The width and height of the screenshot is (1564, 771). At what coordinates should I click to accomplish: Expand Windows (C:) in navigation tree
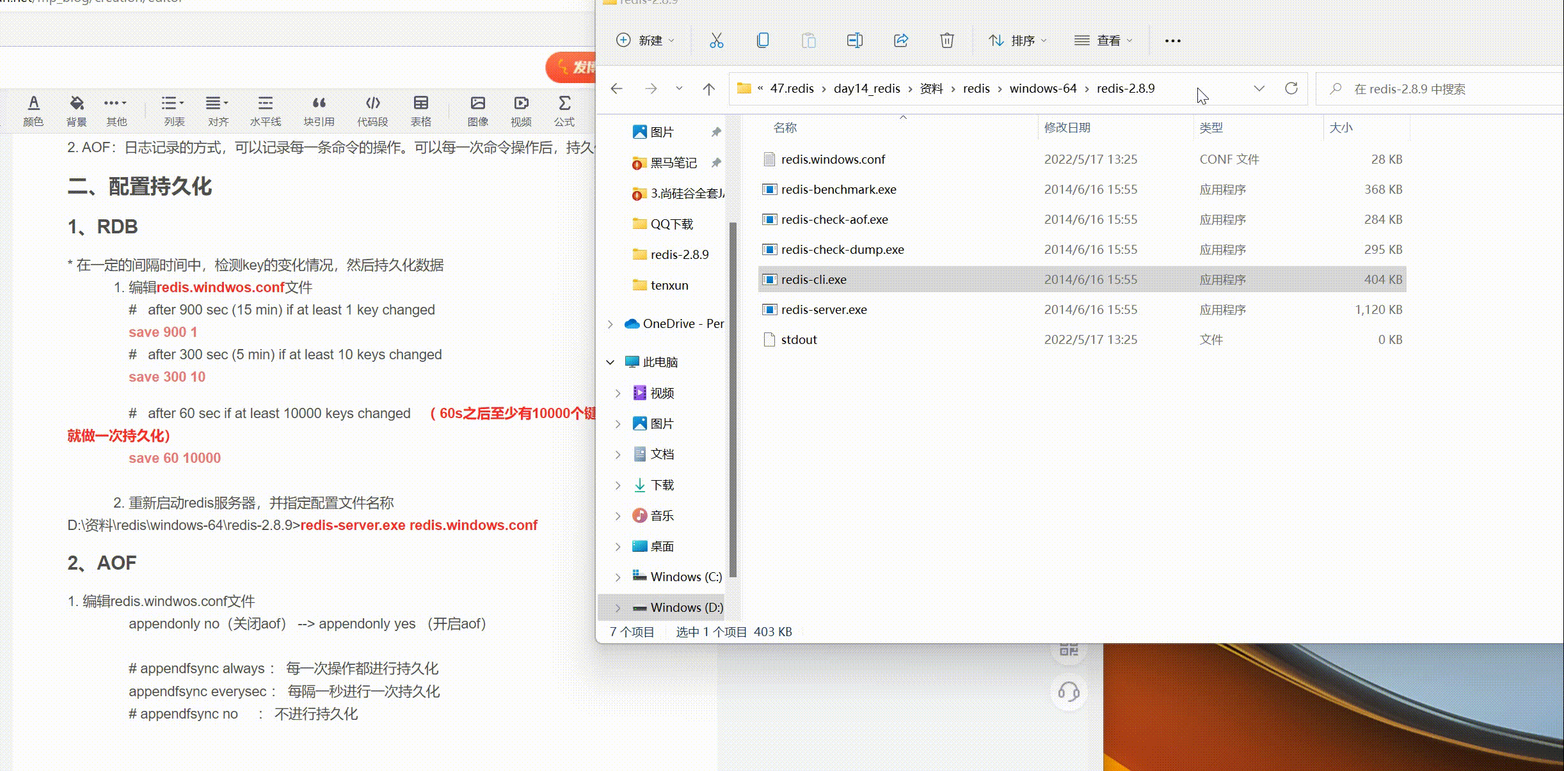618,577
